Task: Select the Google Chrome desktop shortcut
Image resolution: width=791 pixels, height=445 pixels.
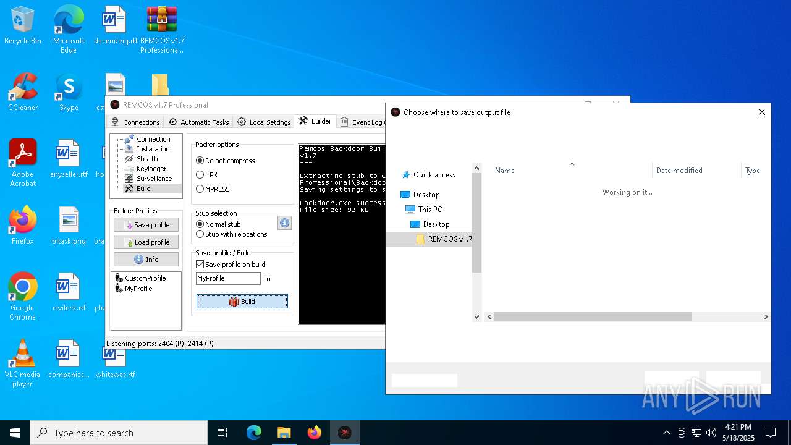Action: [x=23, y=297]
